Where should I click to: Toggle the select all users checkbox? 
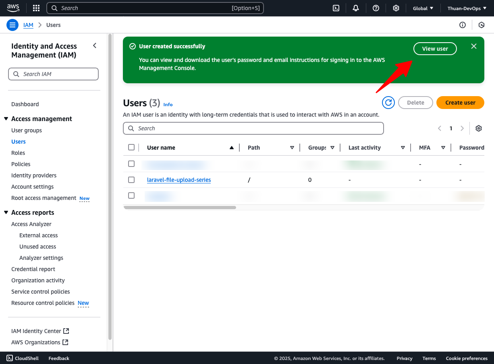tap(131, 147)
